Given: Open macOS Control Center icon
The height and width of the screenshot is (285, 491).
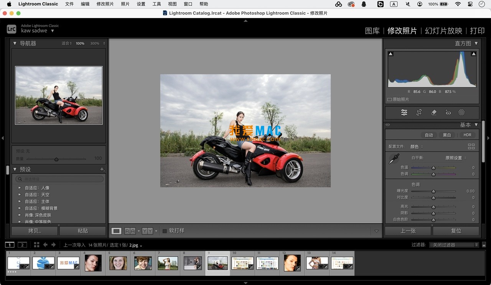Looking at the screenshot, I should [470, 4].
